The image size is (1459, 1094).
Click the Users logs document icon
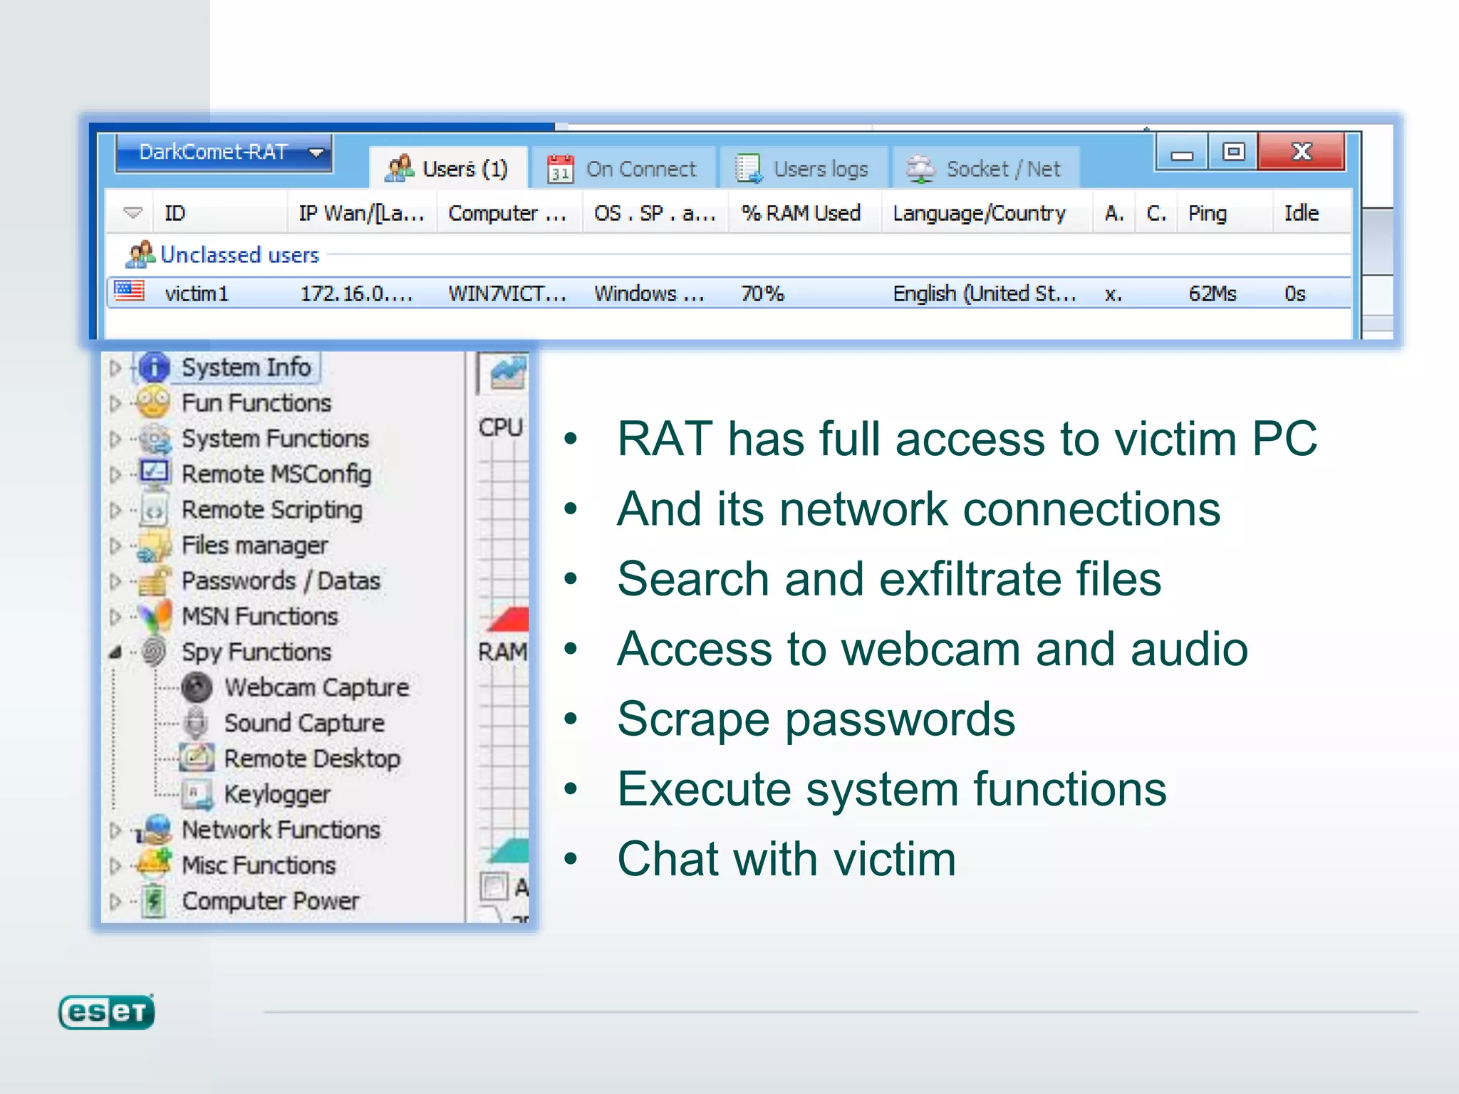pos(749,169)
